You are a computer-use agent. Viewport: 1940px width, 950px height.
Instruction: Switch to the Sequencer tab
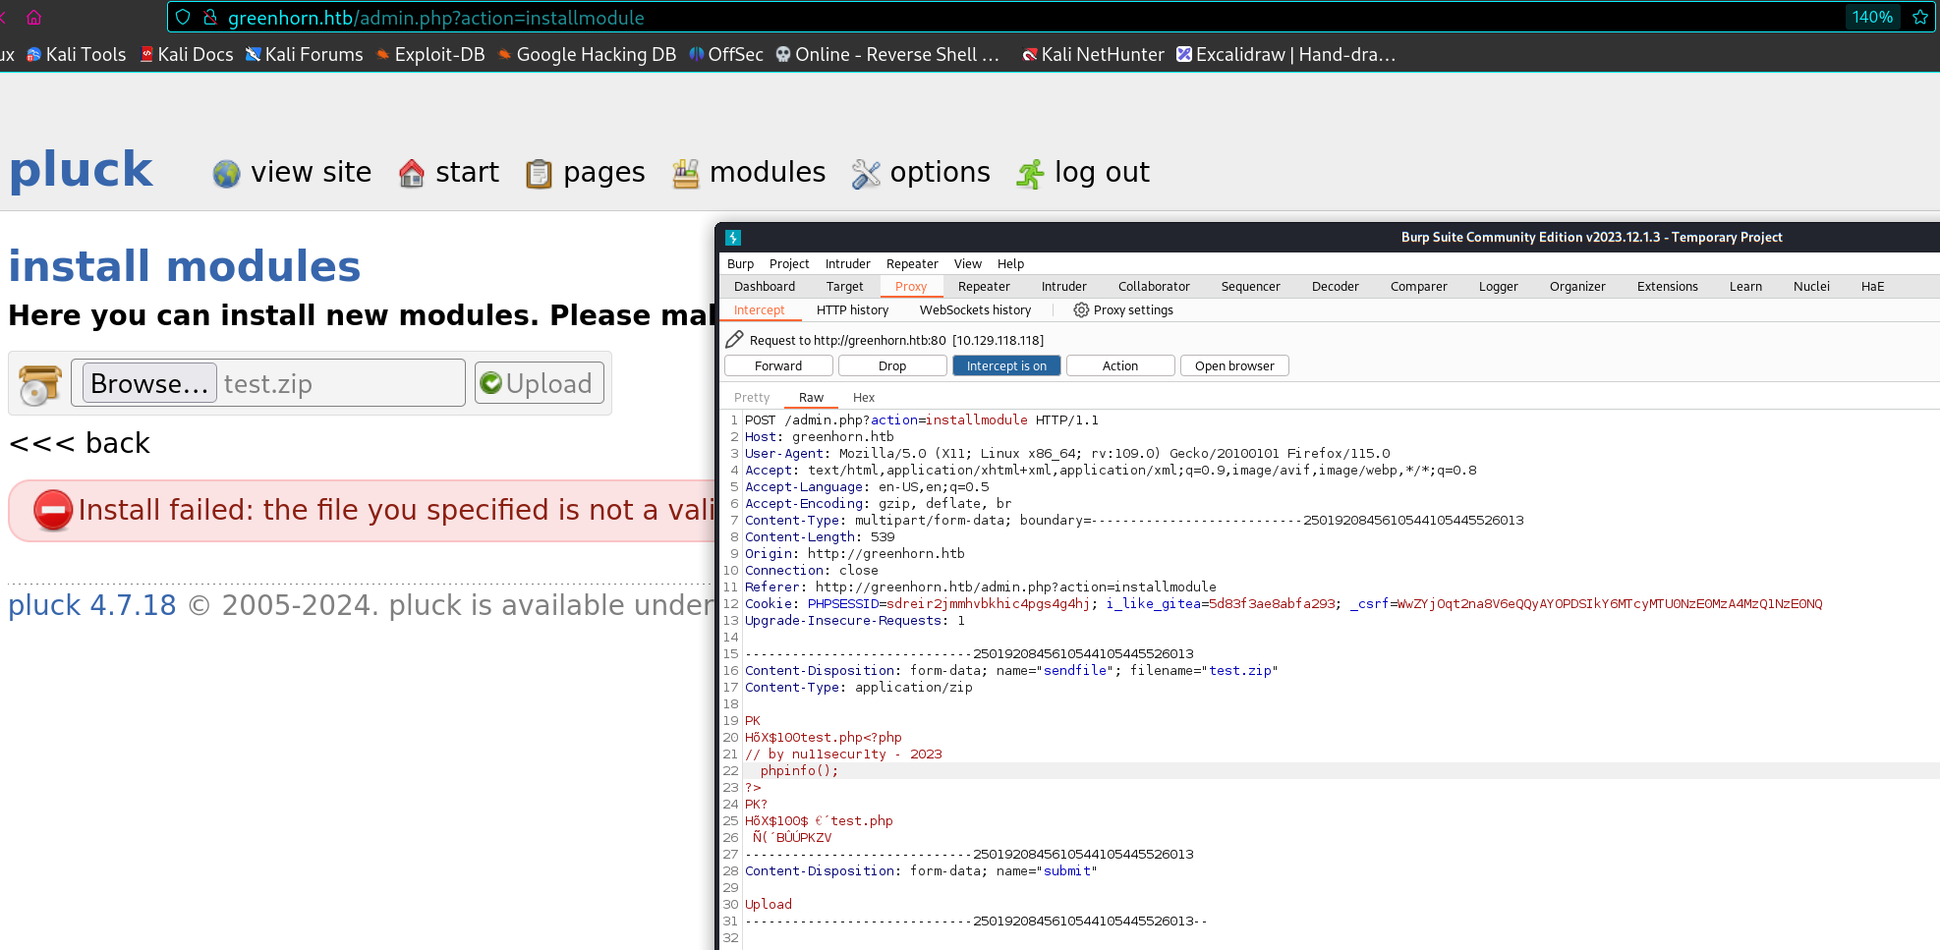pos(1250,286)
